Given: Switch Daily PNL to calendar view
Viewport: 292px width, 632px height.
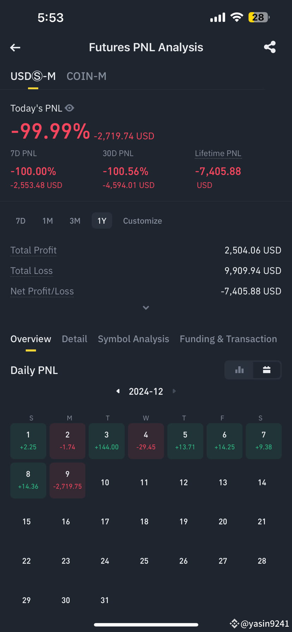Looking at the screenshot, I should (x=267, y=370).
